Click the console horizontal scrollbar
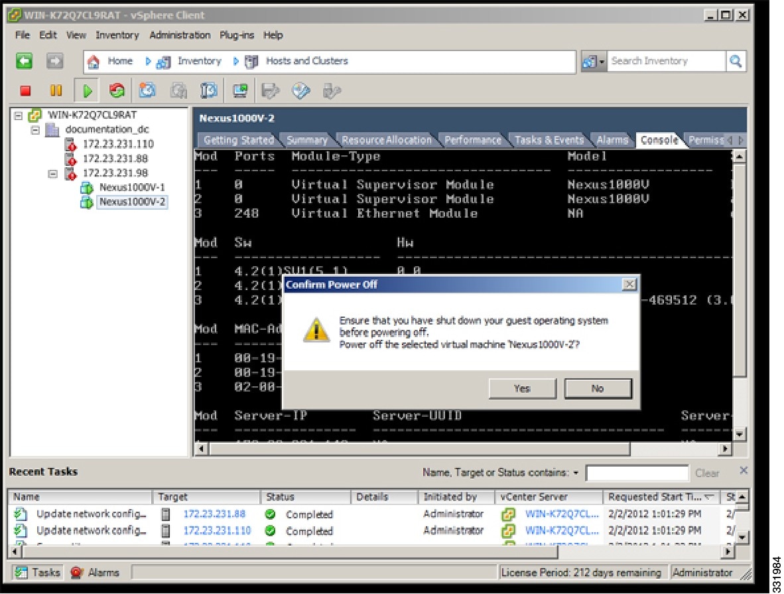 pyautogui.click(x=420, y=449)
